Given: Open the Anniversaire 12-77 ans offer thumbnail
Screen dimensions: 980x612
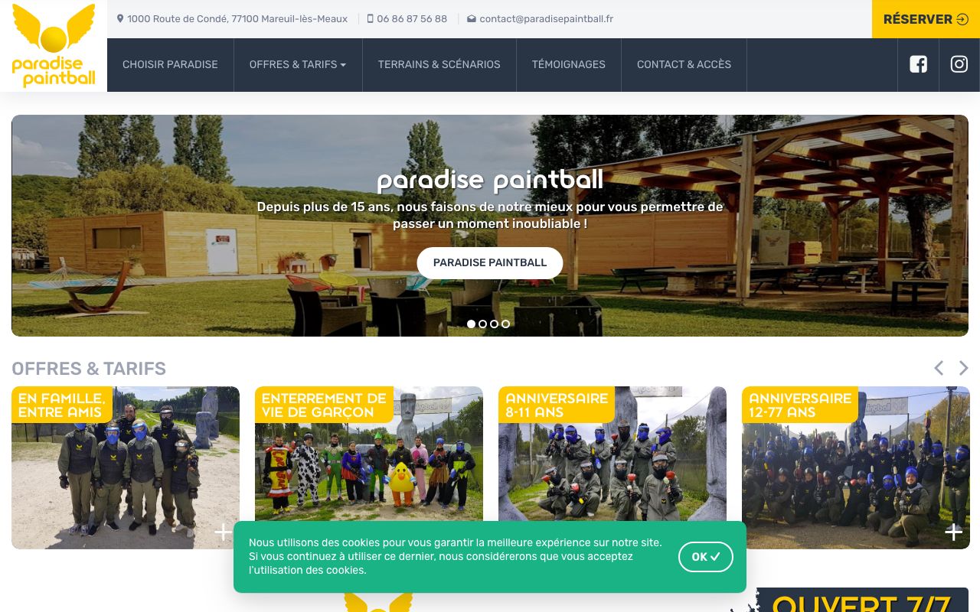Looking at the screenshot, I should tap(856, 467).
